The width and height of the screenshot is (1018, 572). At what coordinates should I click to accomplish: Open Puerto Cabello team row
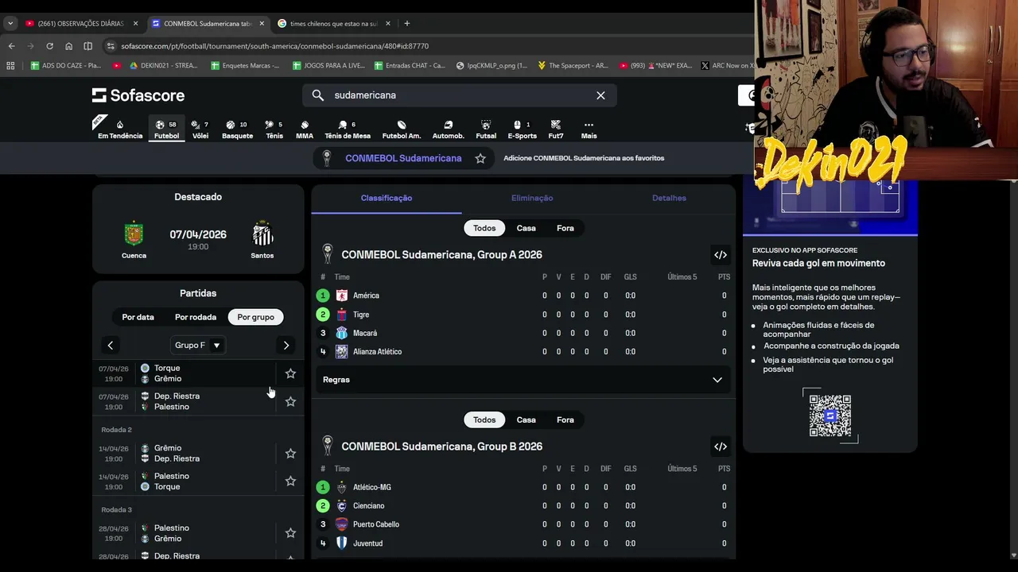523,524
